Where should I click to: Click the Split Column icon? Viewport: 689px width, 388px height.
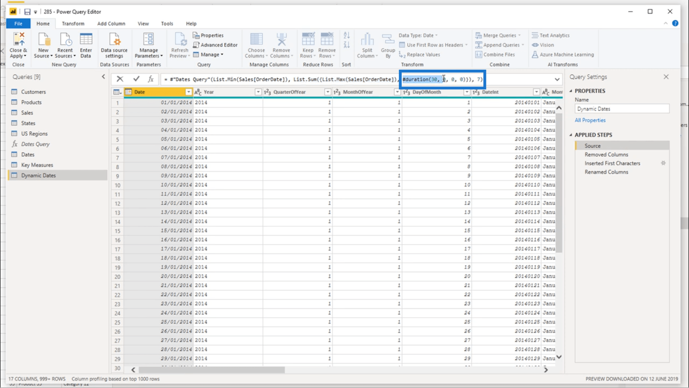point(367,39)
